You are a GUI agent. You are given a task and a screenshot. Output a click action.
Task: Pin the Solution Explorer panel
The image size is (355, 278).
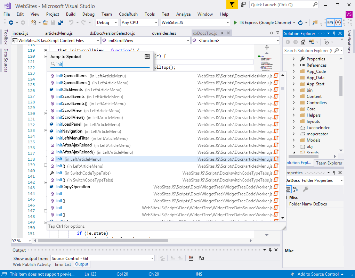pos(334,33)
